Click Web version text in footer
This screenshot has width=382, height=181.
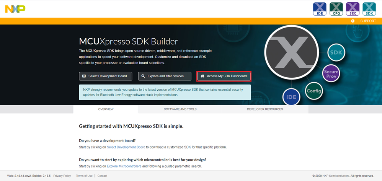click(29, 176)
